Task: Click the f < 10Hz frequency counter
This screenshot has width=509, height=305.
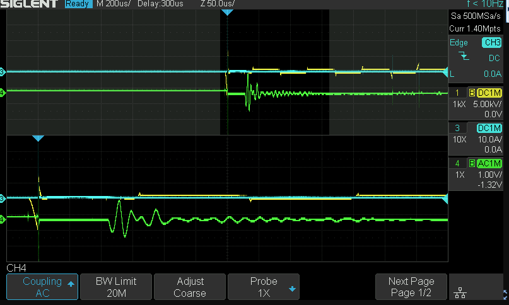Action: [x=485, y=4]
